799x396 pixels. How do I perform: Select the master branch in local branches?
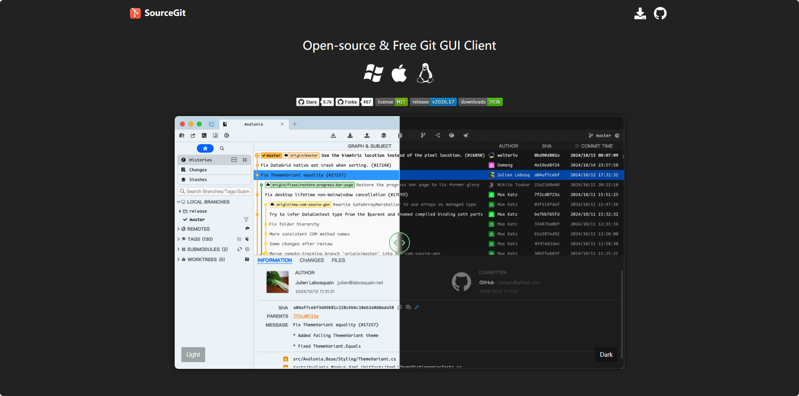[197, 220]
